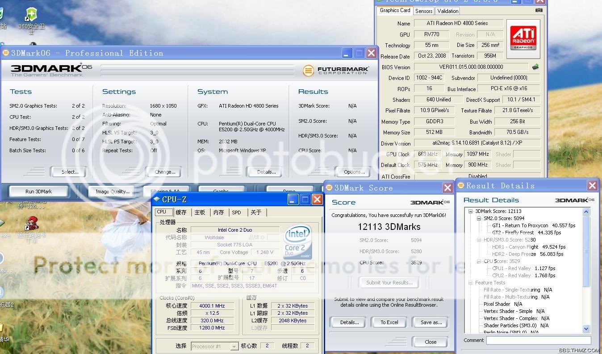Click GPU-Z GPU Clock 669 MHz value
The image size is (602, 354).
click(428, 154)
